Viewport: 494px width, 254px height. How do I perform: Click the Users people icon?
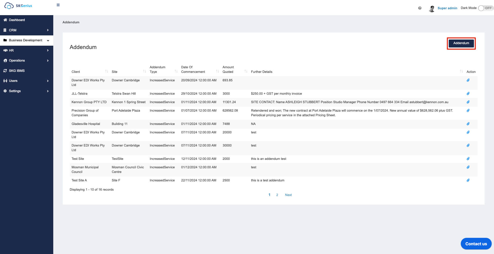click(x=5, y=81)
